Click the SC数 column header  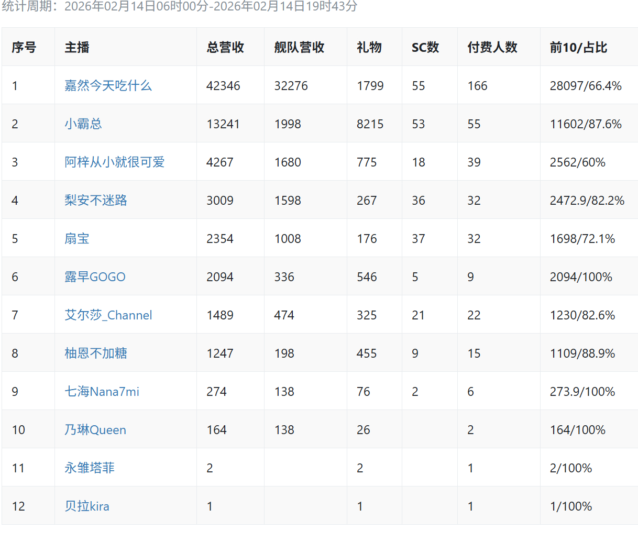tap(425, 47)
